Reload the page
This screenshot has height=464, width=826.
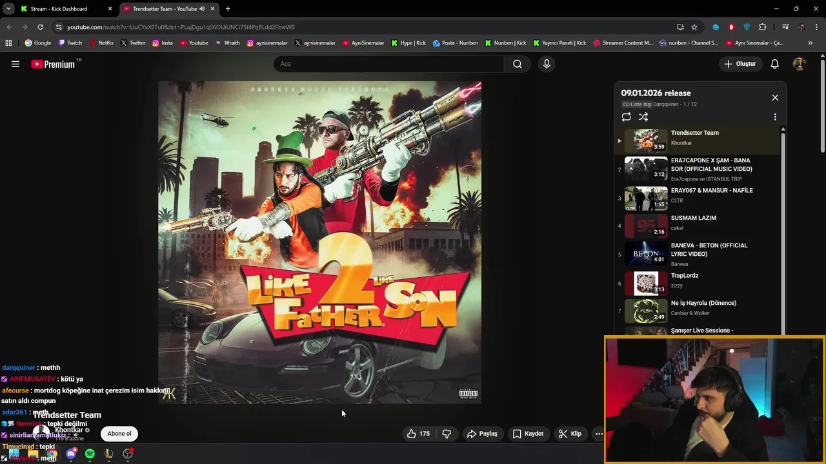[x=40, y=27]
